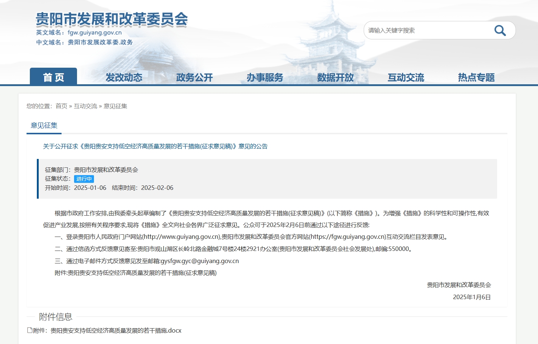This screenshot has height=344, width=538.
Task: Open the 首页 navigation tab
Action: [x=53, y=77]
